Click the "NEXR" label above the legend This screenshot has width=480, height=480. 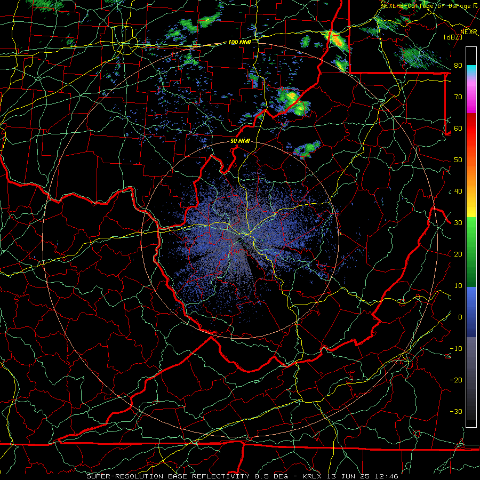[x=469, y=32]
